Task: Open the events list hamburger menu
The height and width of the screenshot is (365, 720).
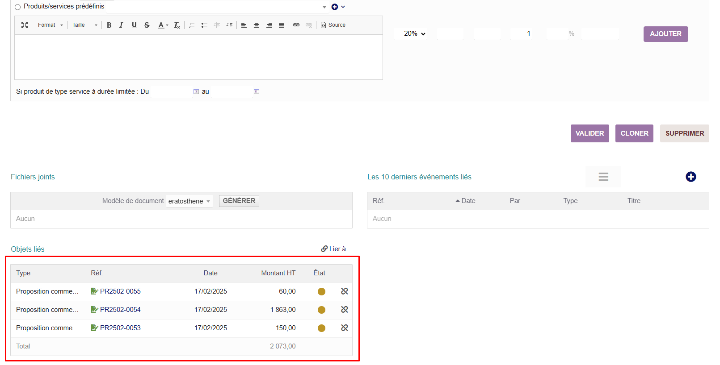Action: point(603,177)
